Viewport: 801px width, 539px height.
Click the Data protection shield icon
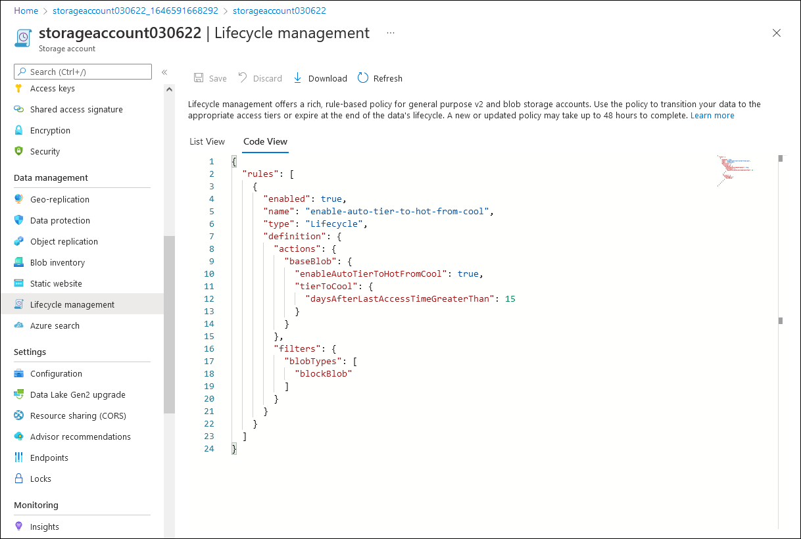pos(18,221)
